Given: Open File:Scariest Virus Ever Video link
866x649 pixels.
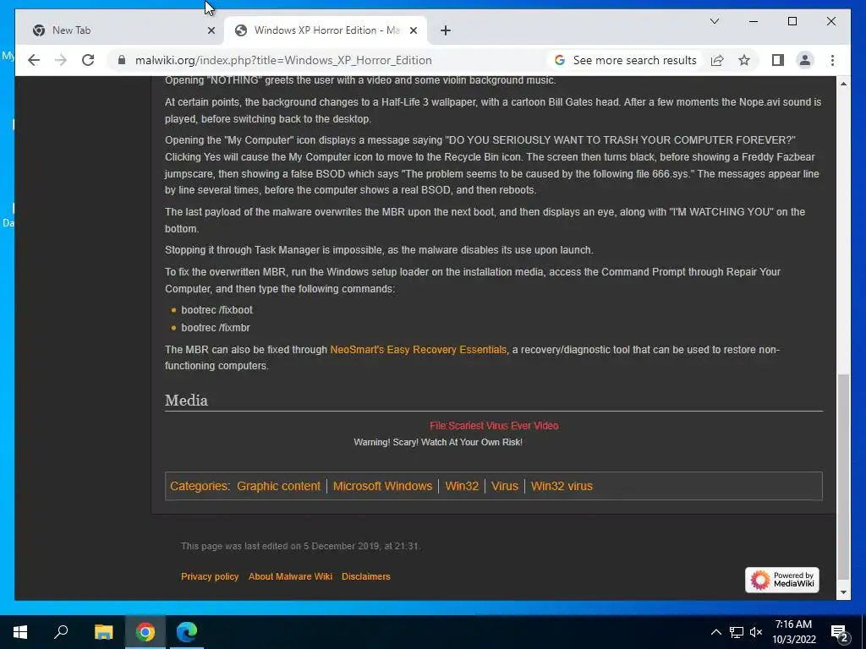Looking at the screenshot, I should tap(494, 426).
